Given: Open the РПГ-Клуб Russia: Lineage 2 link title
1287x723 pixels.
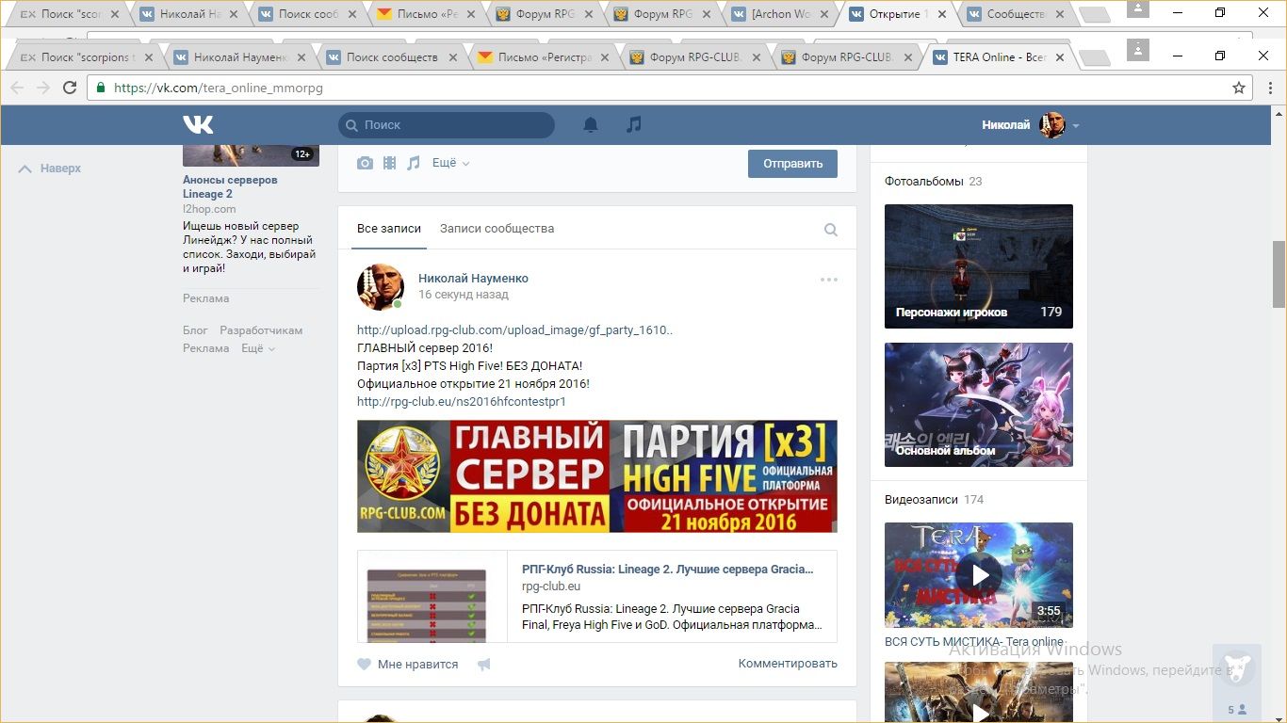Looking at the screenshot, I should [x=667, y=570].
